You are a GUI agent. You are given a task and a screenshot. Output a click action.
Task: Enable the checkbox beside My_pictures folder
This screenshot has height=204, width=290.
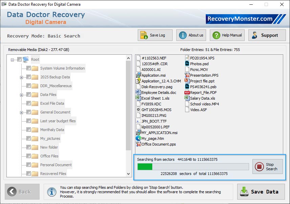tap(28, 138)
